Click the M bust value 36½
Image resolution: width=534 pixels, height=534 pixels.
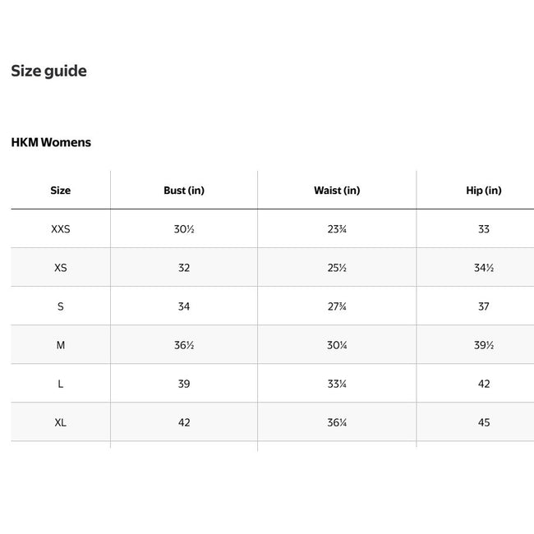tap(184, 345)
